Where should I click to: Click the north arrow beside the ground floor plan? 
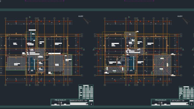tap(87, 21)
